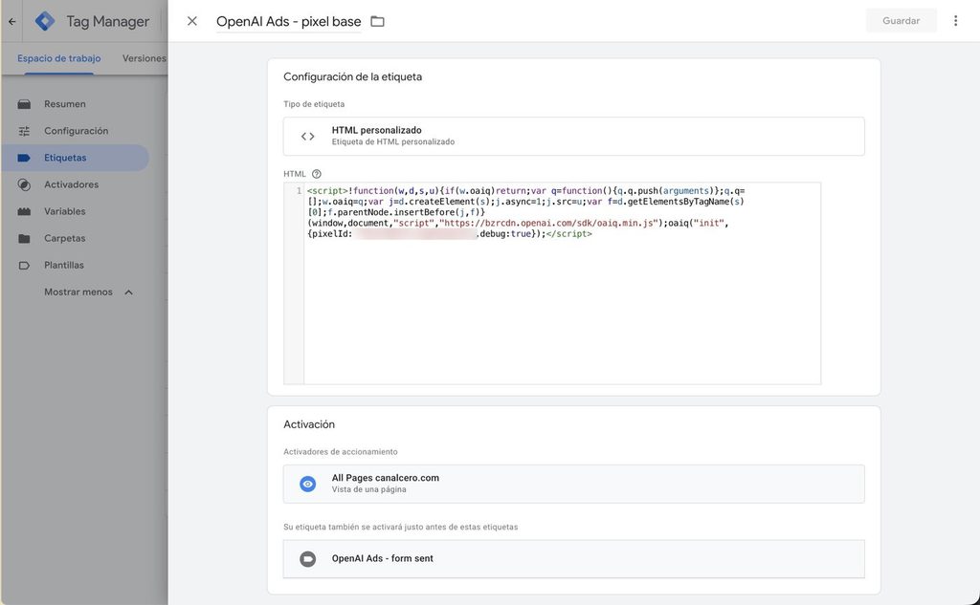Click the Configuración de la etiqueta heading
Viewport: 980px width, 605px height.
pyautogui.click(x=352, y=76)
